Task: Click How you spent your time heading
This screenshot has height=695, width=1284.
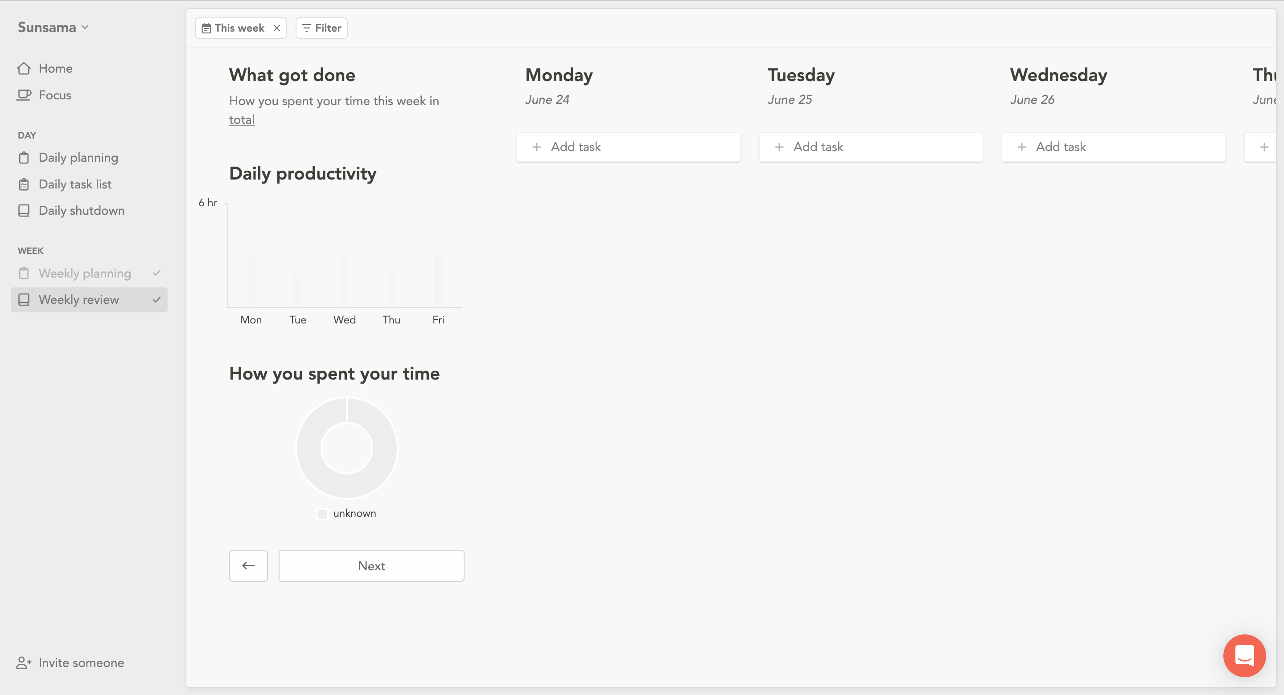Action: point(334,374)
